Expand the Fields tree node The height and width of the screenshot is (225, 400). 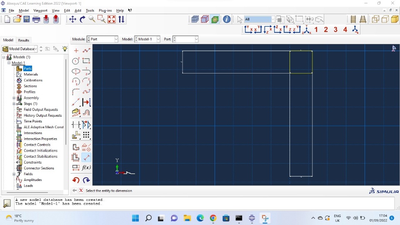pos(14,174)
